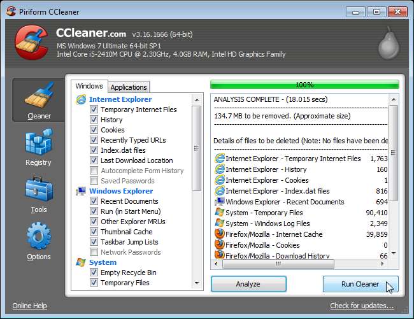
Task: Click Firefox icon beside Download History result
Action: (x=220, y=254)
